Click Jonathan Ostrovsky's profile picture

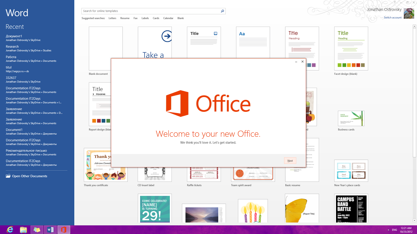click(409, 14)
